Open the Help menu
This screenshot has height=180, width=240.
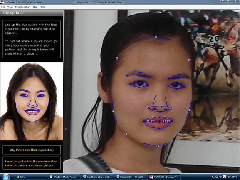pyautogui.click(x=42, y=7)
